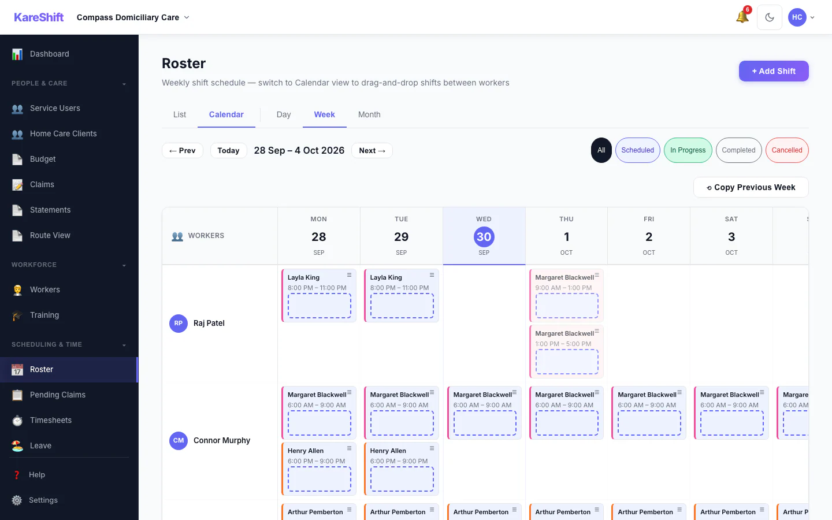Filter shifts by Completed status
This screenshot has height=520, width=832.
point(739,150)
